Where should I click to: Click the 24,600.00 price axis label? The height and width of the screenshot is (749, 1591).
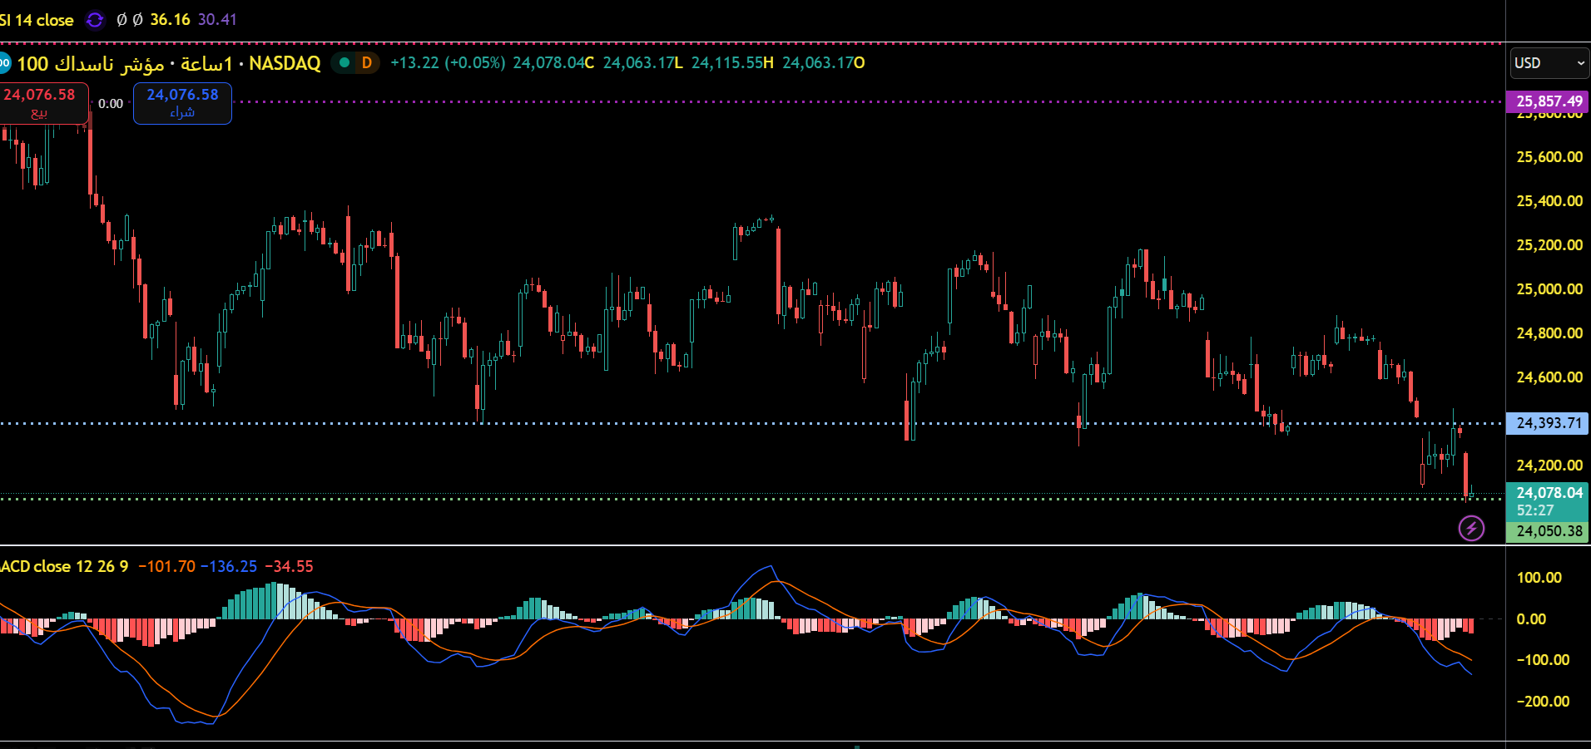coord(1549,377)
